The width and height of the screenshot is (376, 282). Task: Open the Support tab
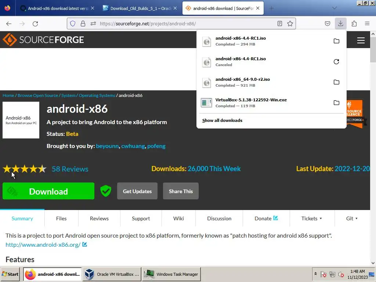[x=141, y=218]
